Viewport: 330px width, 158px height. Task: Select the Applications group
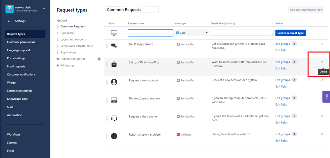tap(68, 52)
